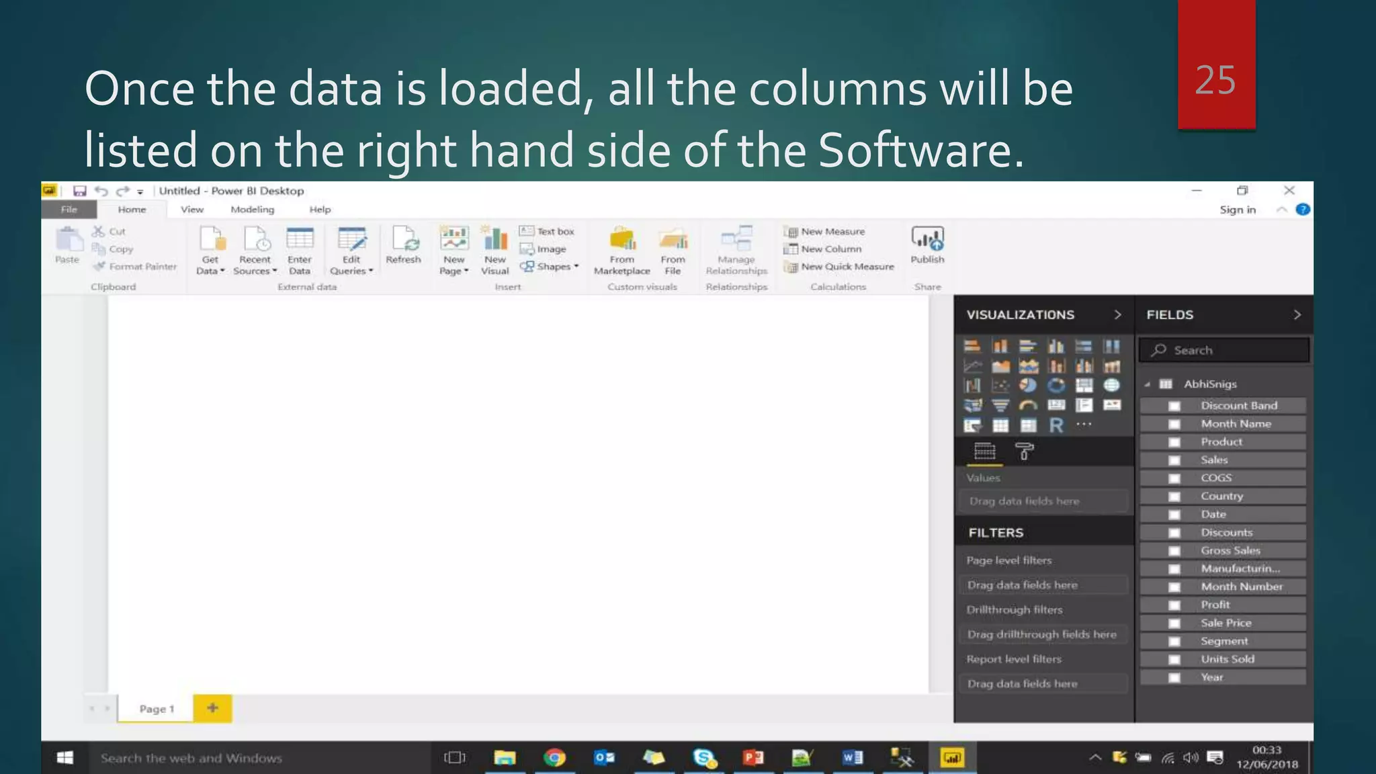
Task: Open From Marketplace custom visuals
Action: [622, 250]
